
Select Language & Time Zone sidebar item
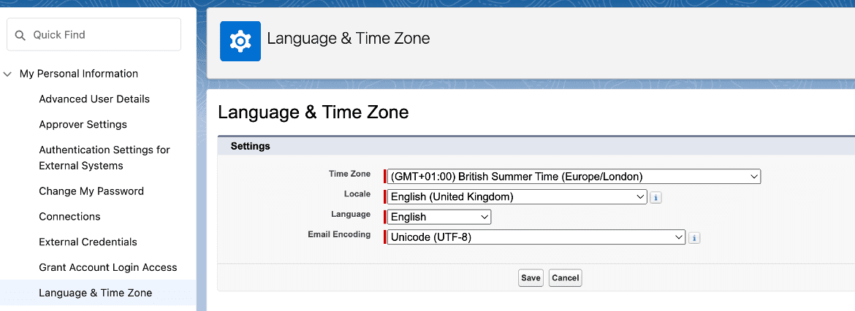click(95, 293)
